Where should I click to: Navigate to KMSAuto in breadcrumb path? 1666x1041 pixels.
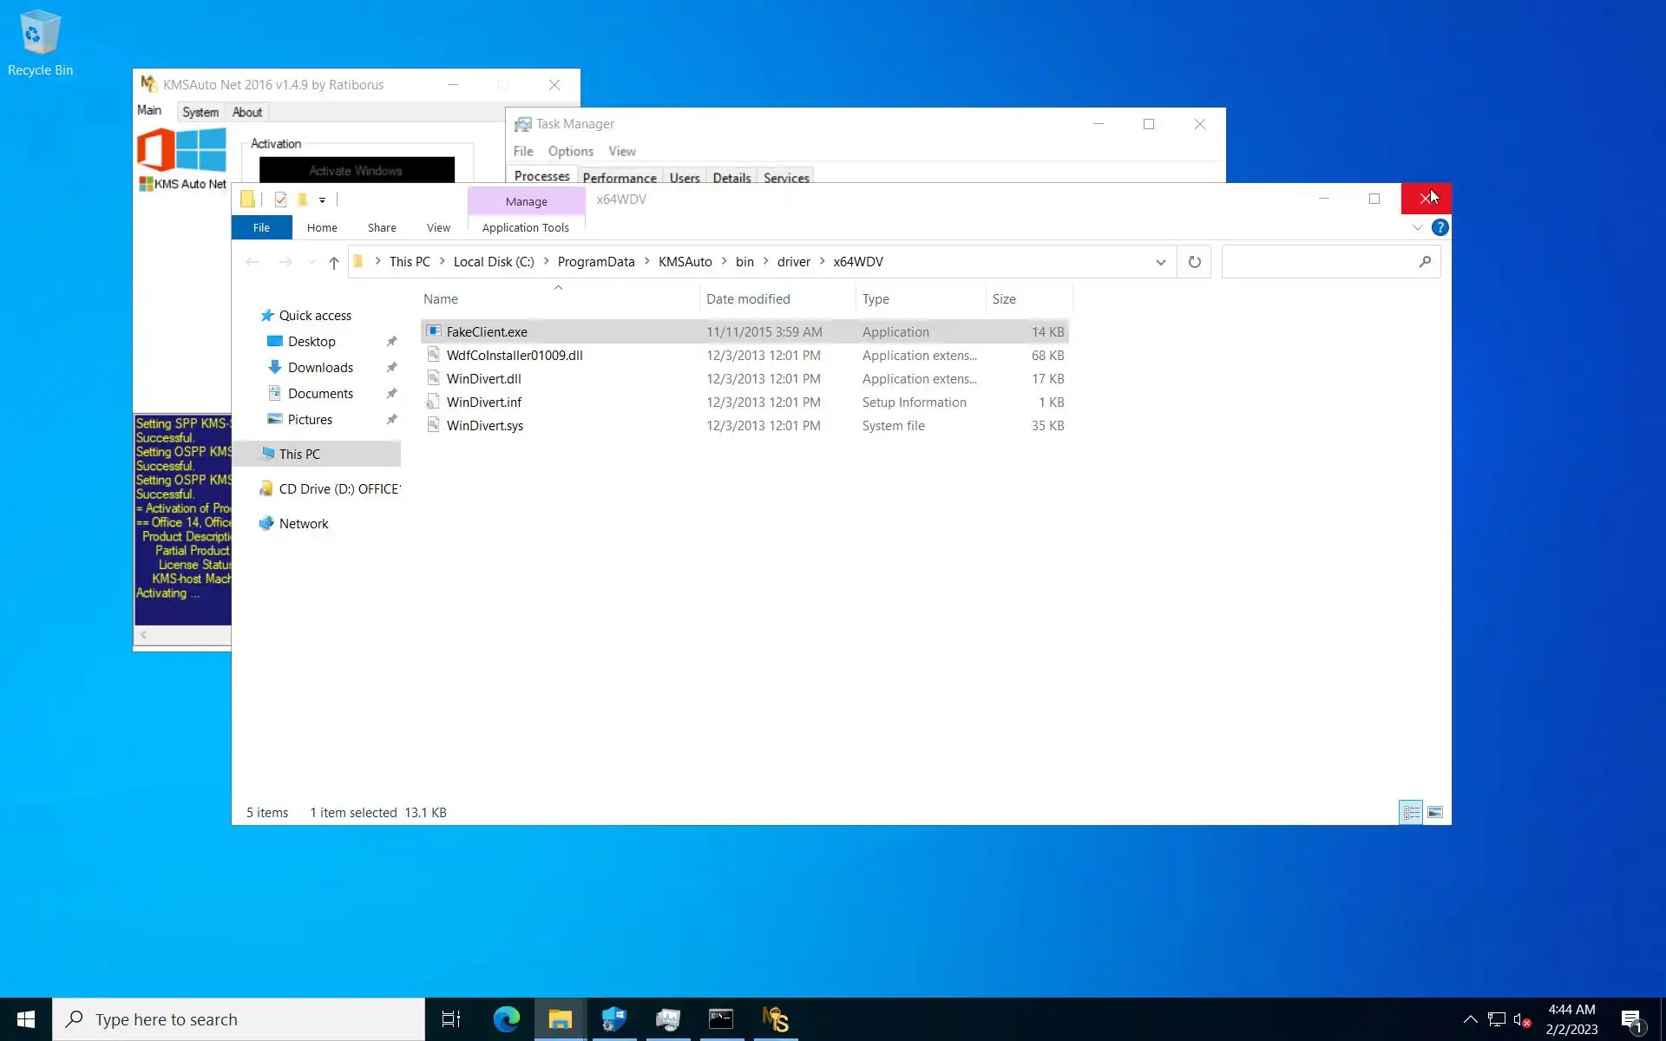685,262
